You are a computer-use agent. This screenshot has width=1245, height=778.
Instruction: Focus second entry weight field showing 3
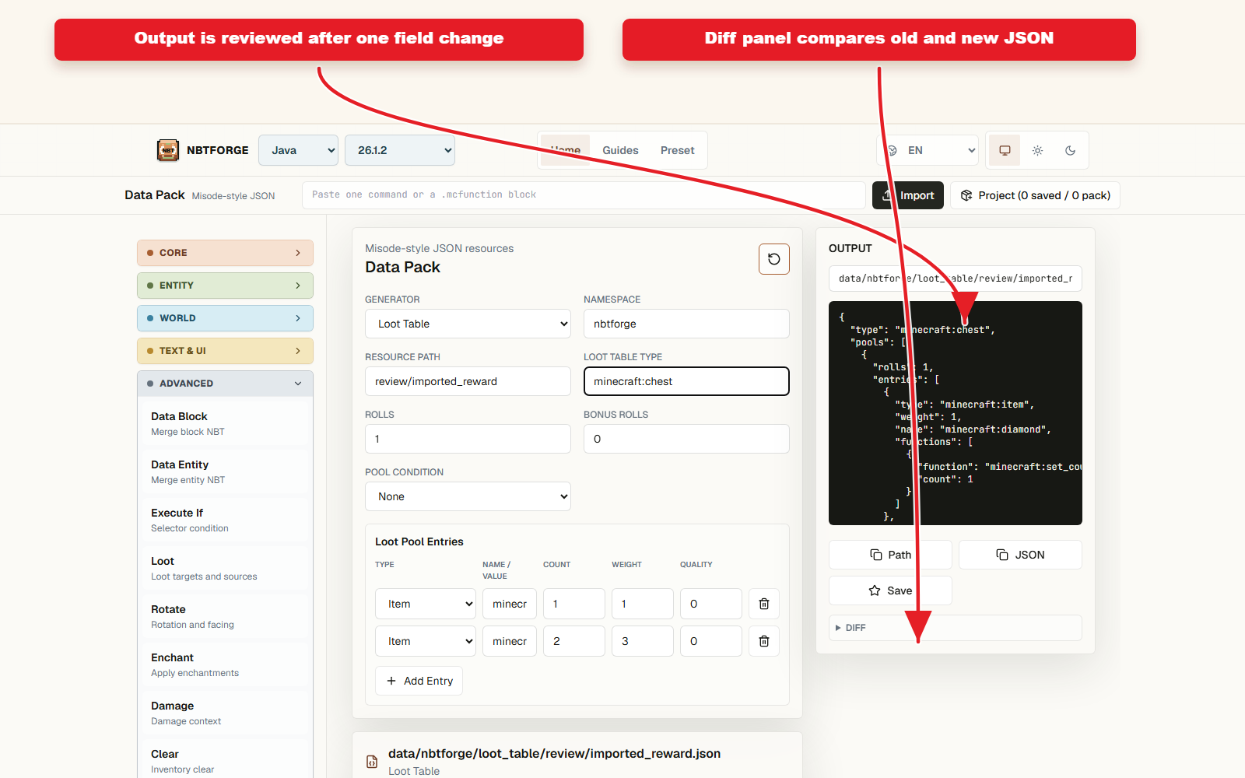(643, 641)
